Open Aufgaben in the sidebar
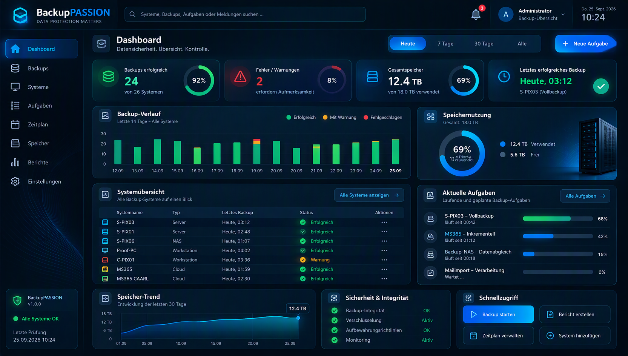Image resolution: width=628 pixels, height=356 pixels. click(41, 106)
